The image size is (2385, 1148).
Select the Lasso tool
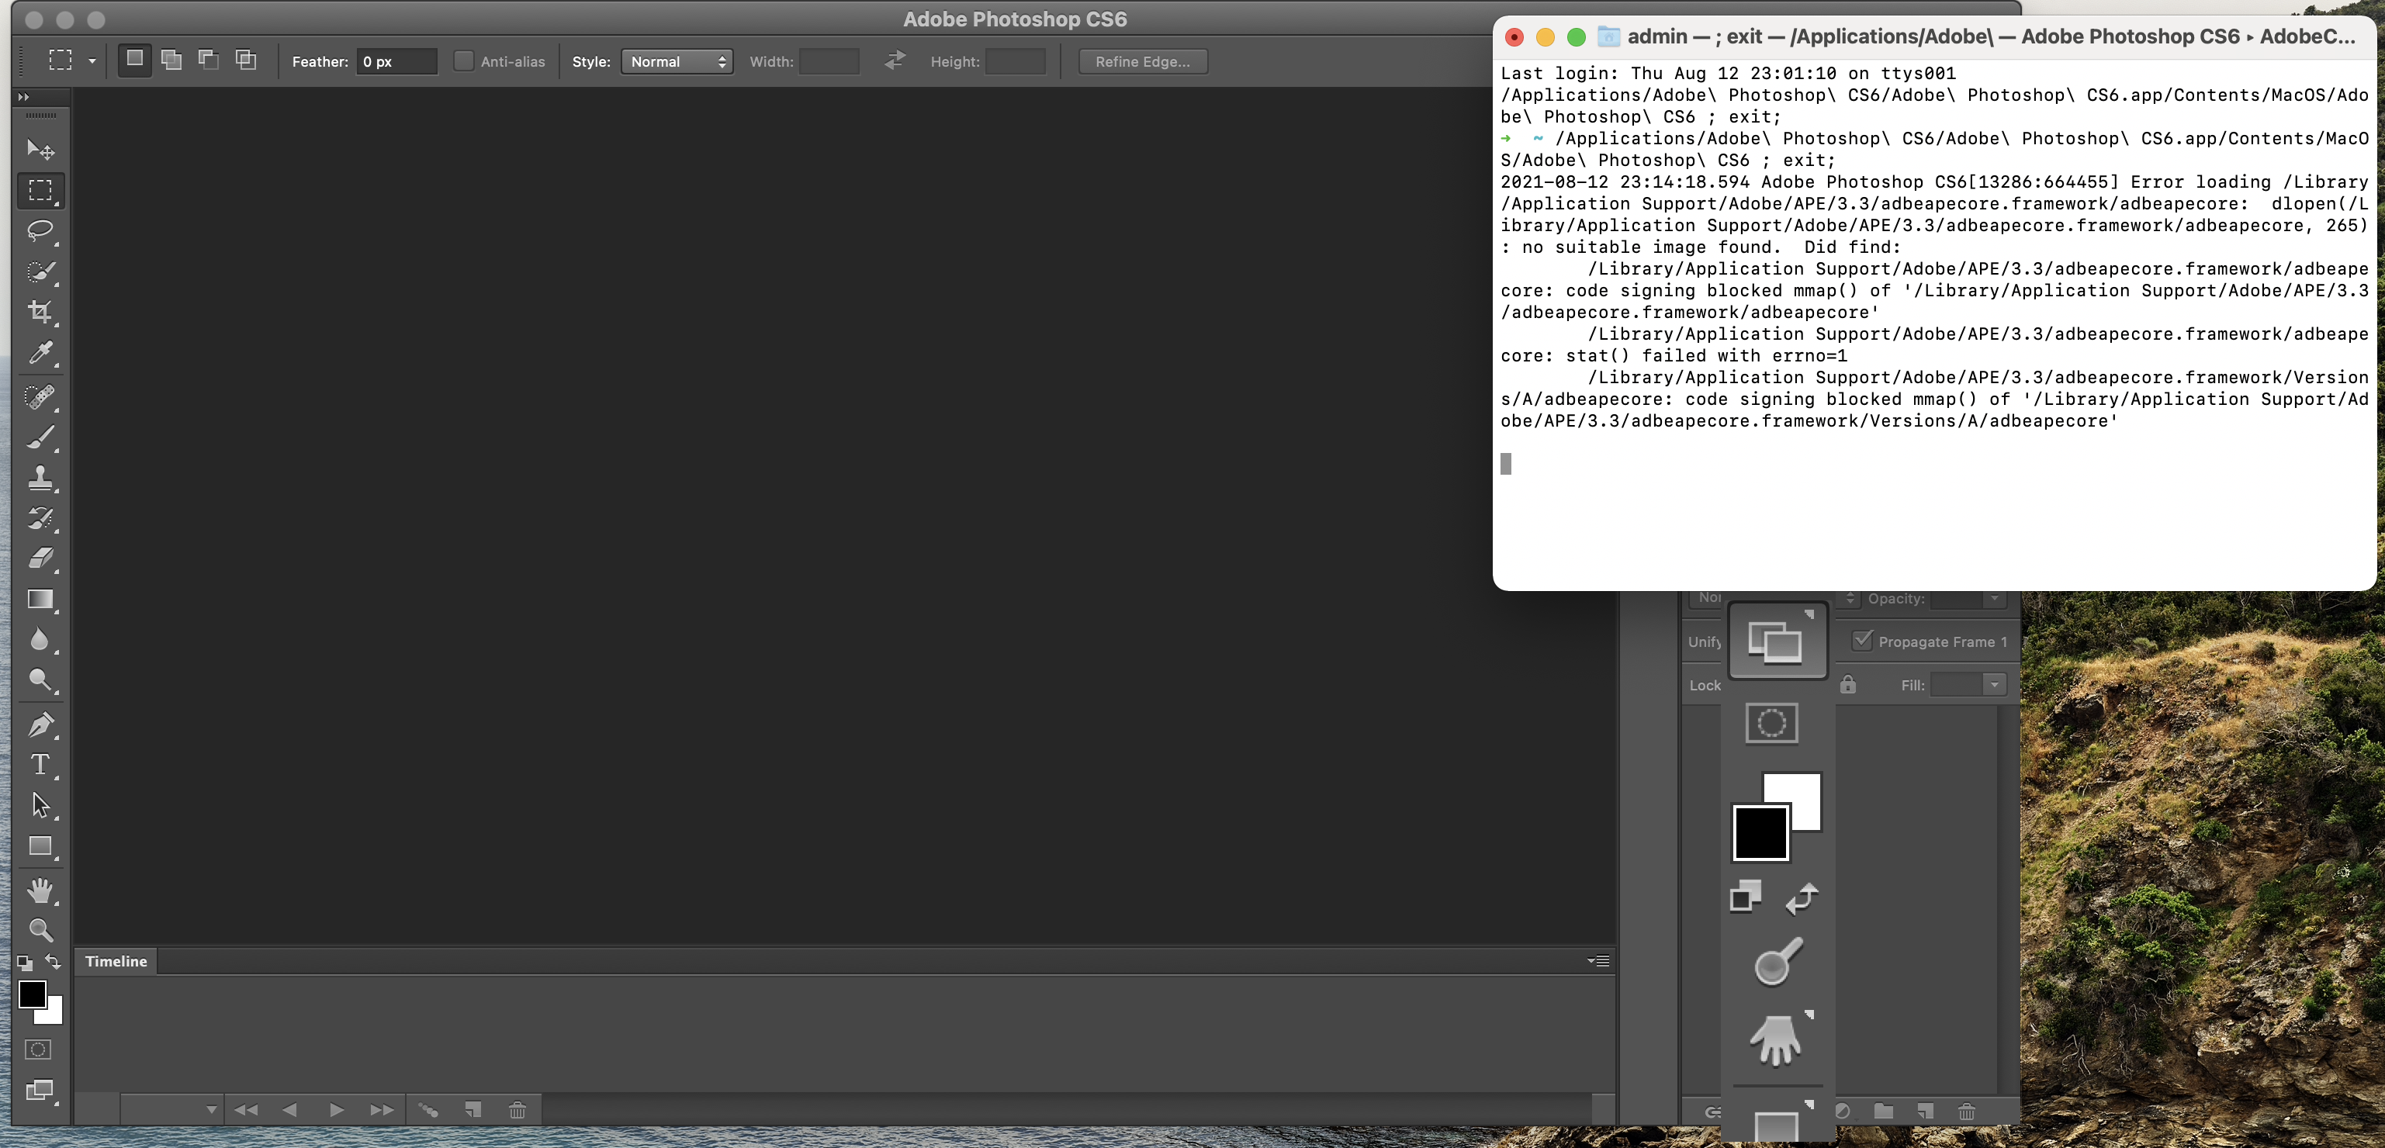pos(40,230)
